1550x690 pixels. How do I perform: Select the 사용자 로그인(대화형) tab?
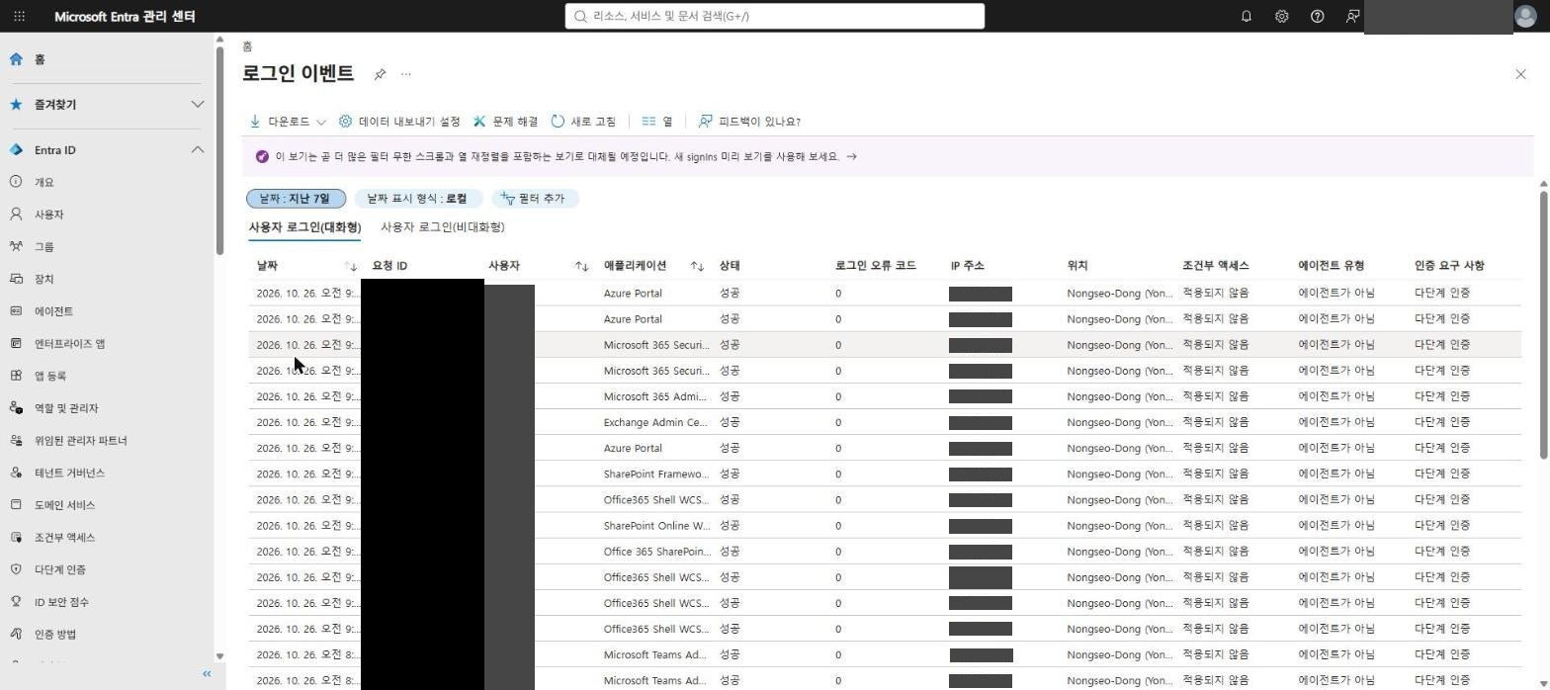[304, 227]
